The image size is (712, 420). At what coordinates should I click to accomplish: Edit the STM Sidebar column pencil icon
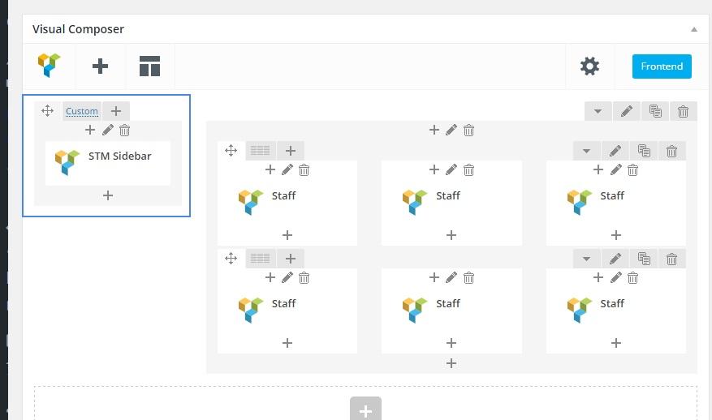[x=108, y=130]
